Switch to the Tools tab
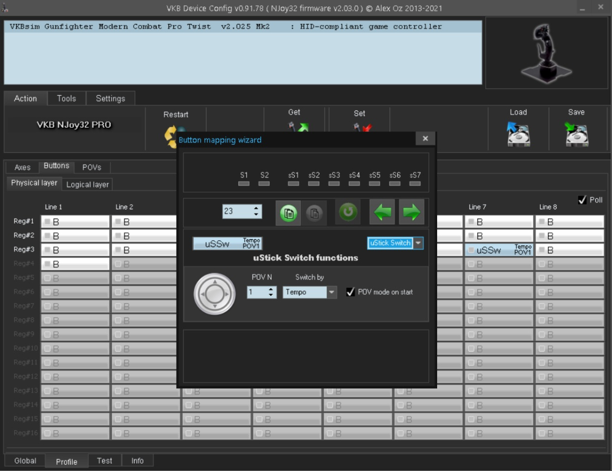Screen dimensions: 612x471 66,98
